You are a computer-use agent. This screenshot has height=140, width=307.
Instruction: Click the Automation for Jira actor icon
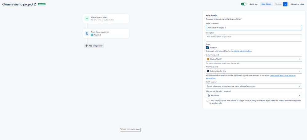coord(208,71)
